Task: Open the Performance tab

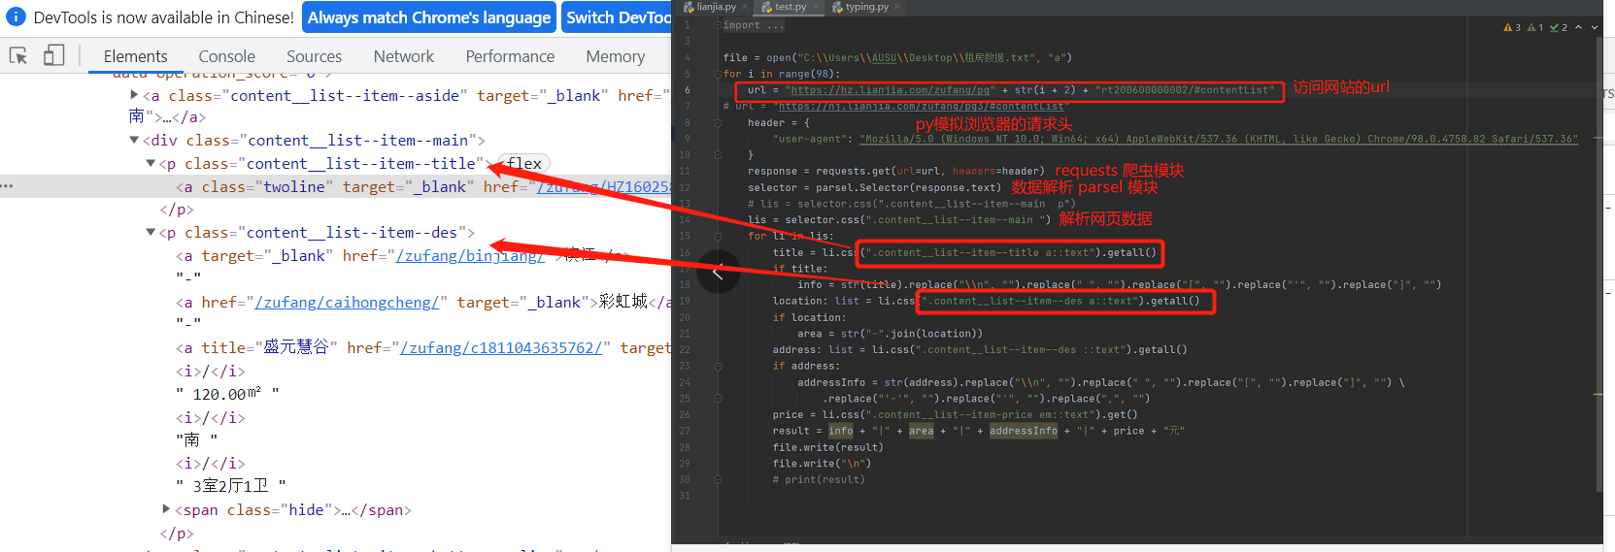Action: 510,56
